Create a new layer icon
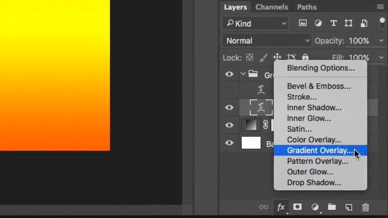 point(349,207)
